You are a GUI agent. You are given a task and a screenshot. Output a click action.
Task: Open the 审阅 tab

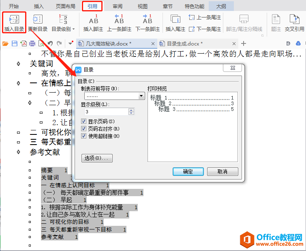point(118,6)
